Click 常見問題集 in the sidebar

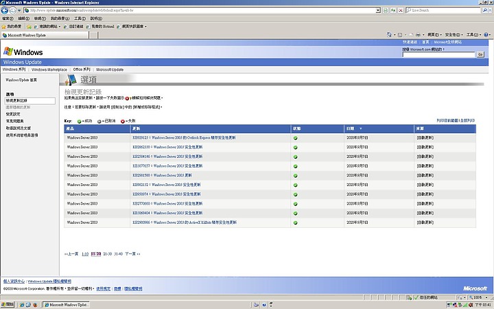(14, 121)
